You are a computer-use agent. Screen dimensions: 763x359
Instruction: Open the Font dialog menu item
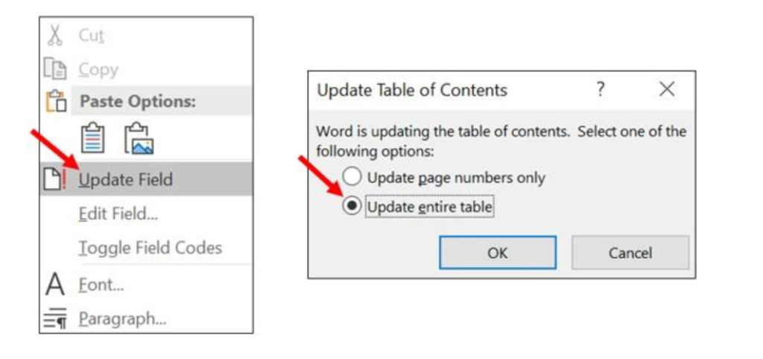101,285
